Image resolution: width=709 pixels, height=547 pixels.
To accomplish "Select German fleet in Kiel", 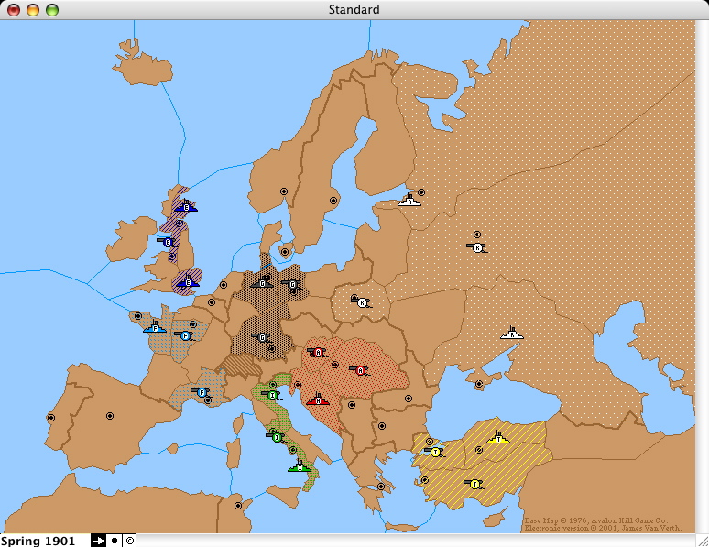I will coord(262,283).
